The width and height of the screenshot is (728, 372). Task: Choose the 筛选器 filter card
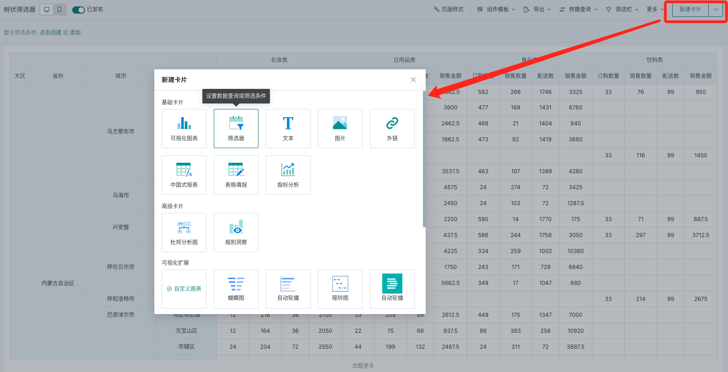click(236, 129)
